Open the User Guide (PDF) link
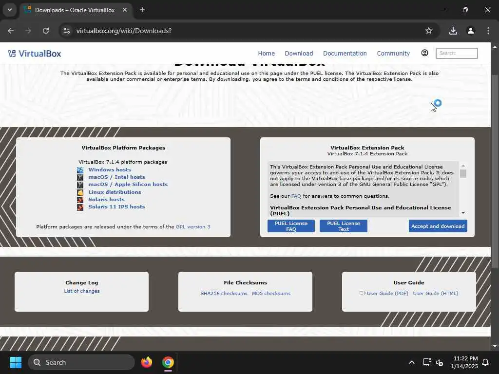Screen dimensions: 499x374 click(387, 294)
